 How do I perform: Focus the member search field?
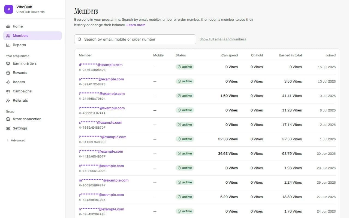(135, 39)
